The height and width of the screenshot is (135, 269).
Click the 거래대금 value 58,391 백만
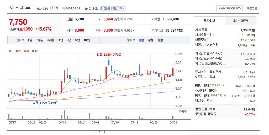tap(174, 30)
